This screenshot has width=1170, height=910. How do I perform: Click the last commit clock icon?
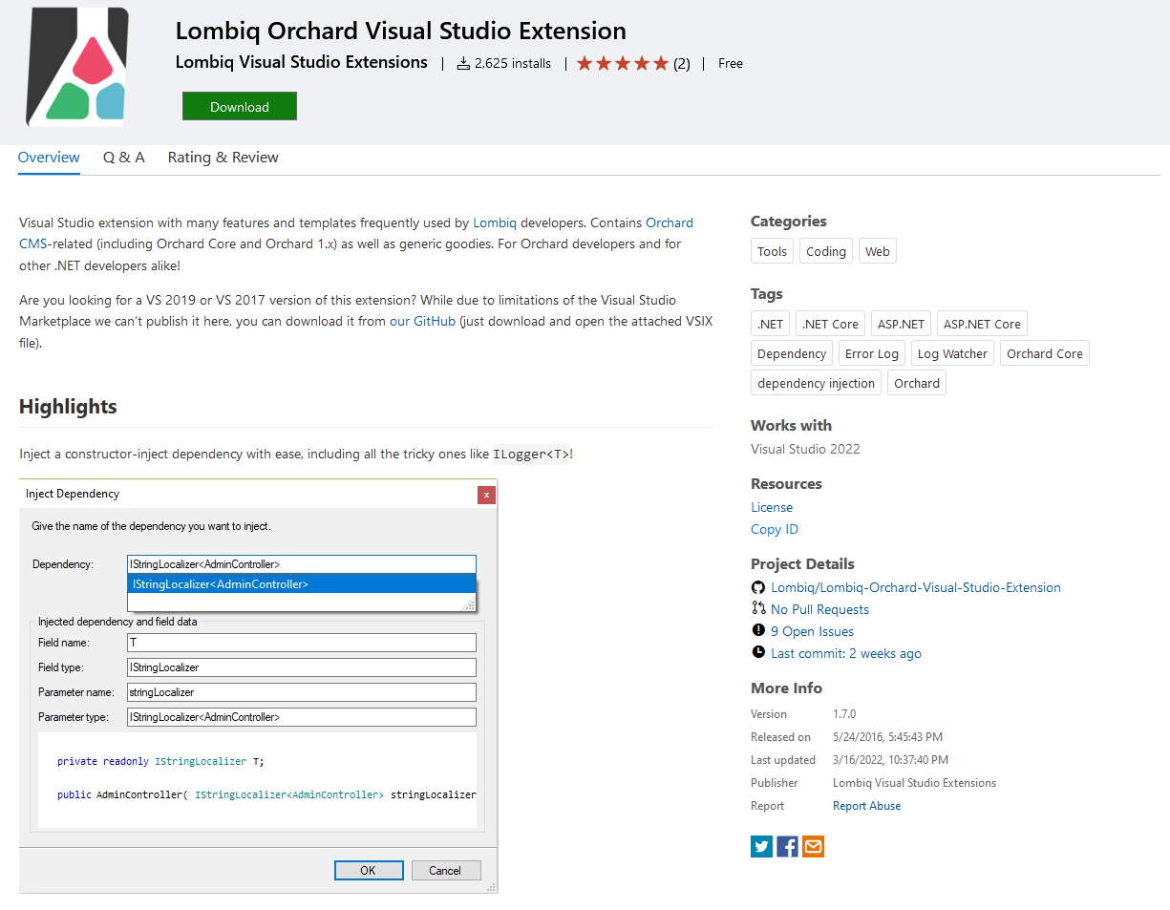click(758, 653)
